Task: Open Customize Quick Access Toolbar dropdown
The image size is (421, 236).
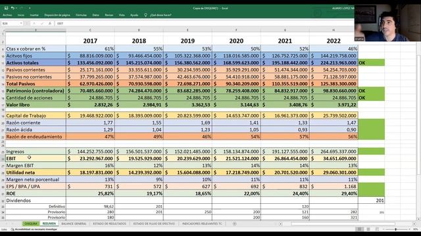Action: point(30,8)
